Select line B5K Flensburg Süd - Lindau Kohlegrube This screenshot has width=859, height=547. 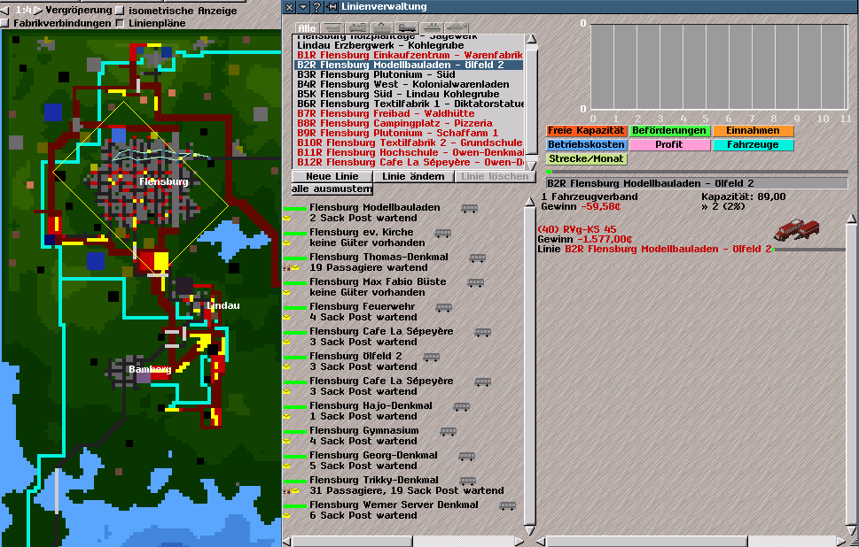click(x=402, y=94)
